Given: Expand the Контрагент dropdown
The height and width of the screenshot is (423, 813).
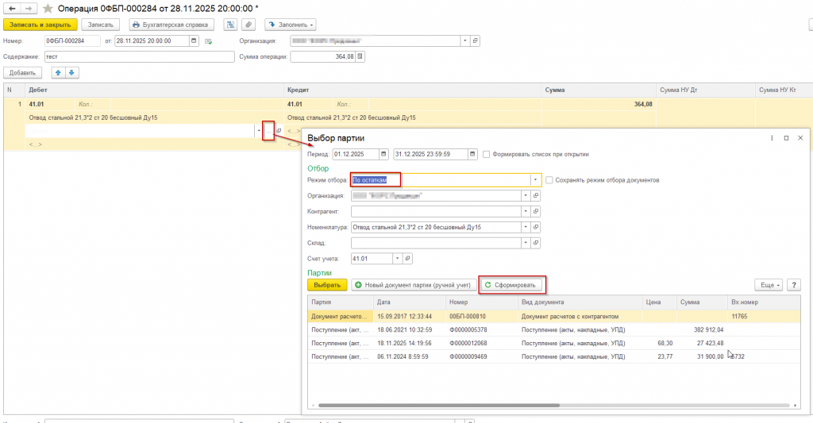Looking at the screenshot, I should click(526, 211).
